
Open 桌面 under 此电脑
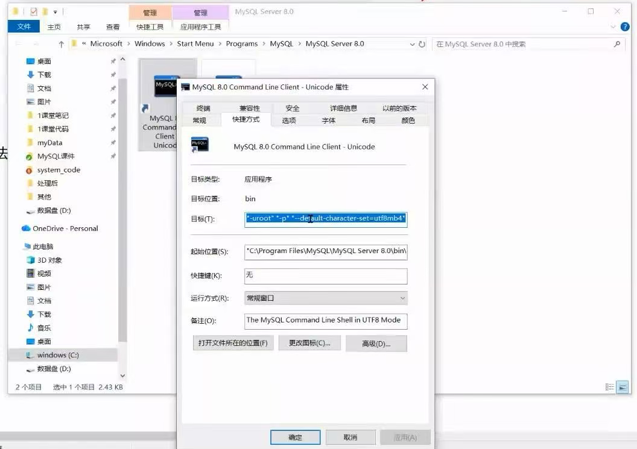39,341
